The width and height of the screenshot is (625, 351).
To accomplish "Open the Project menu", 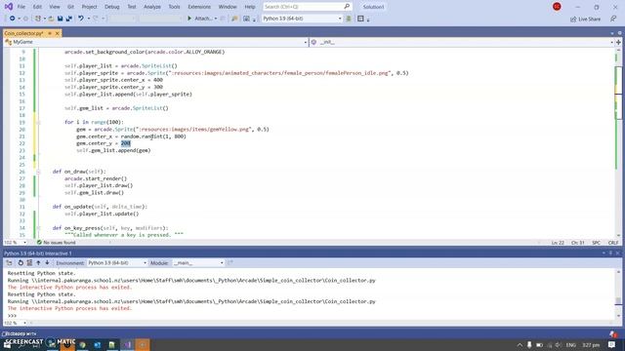I will point(89,7).
